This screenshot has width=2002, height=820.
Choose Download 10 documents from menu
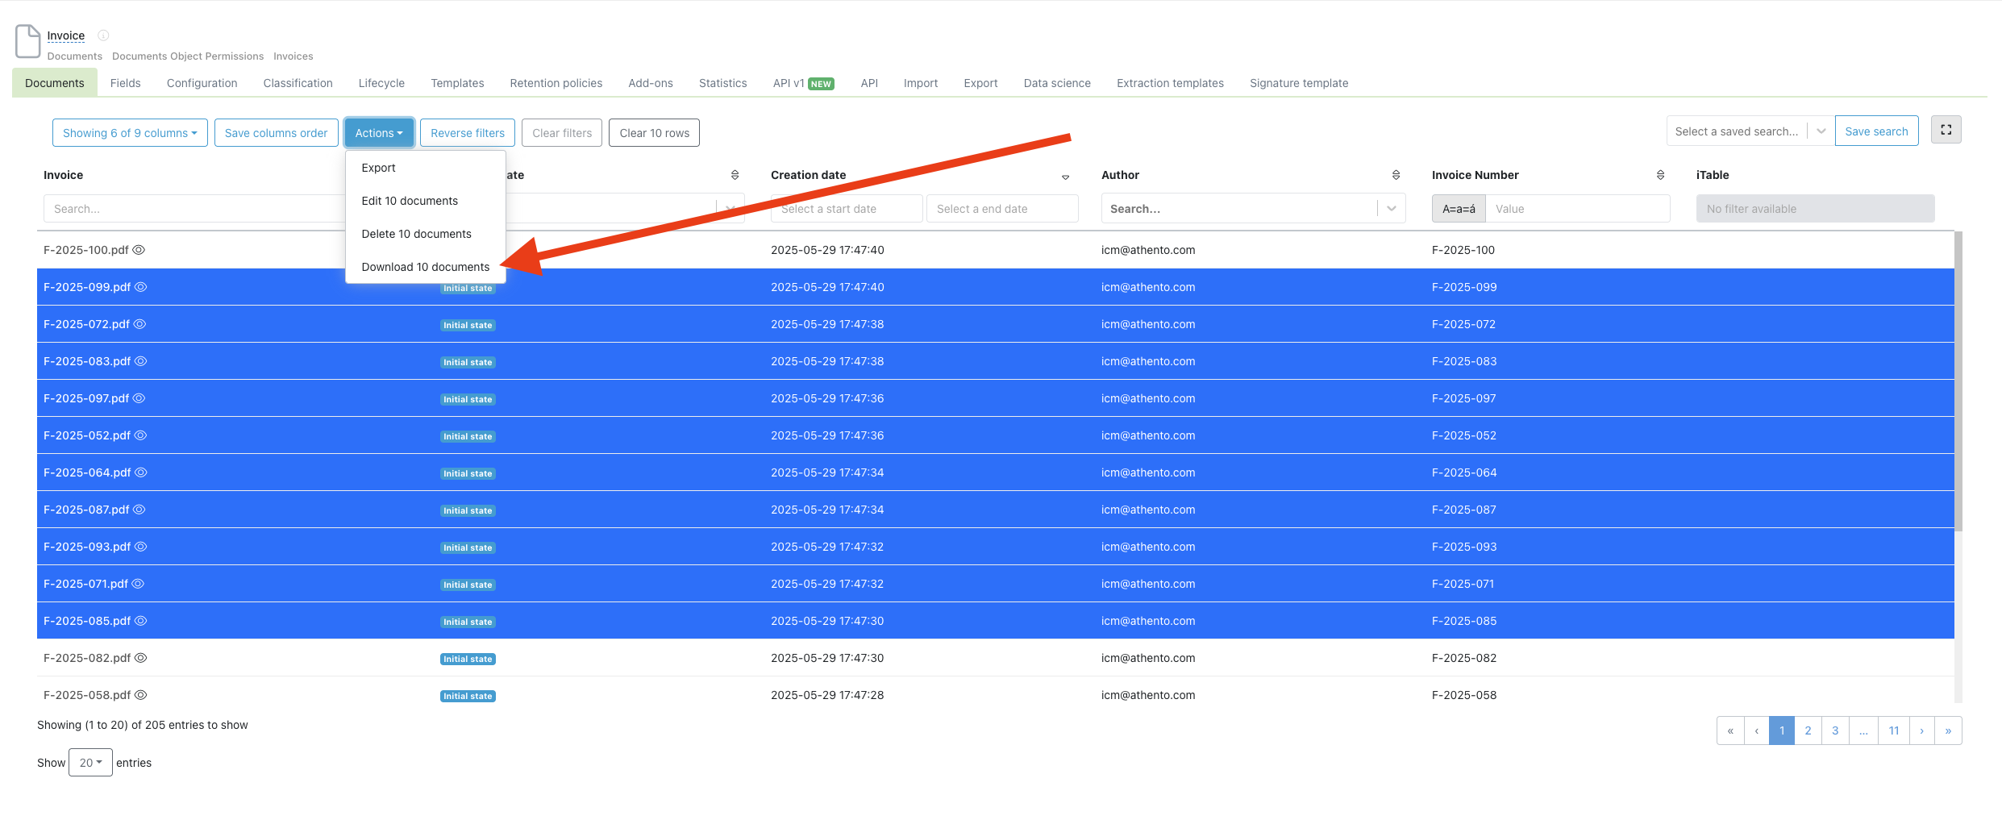425,267
